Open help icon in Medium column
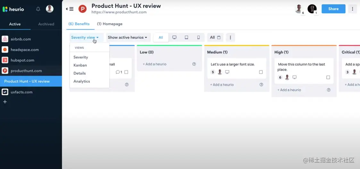 (261, 84)
